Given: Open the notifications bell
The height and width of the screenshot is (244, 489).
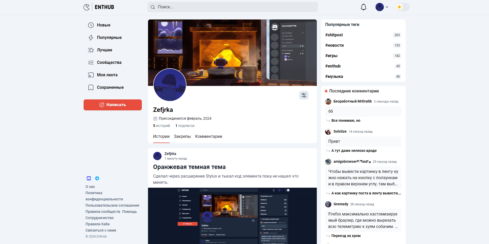Looking at the screenshot, I should point(364,7).
